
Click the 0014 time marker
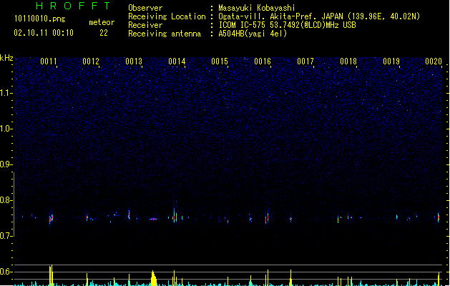177,61
